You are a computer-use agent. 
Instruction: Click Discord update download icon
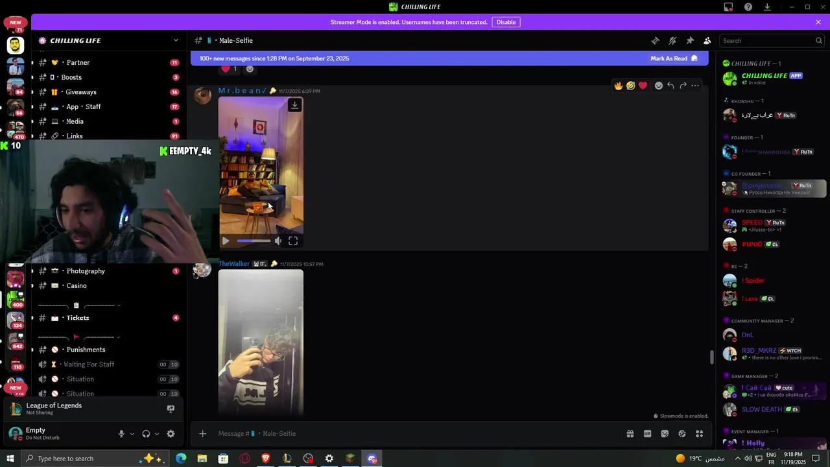767,7
